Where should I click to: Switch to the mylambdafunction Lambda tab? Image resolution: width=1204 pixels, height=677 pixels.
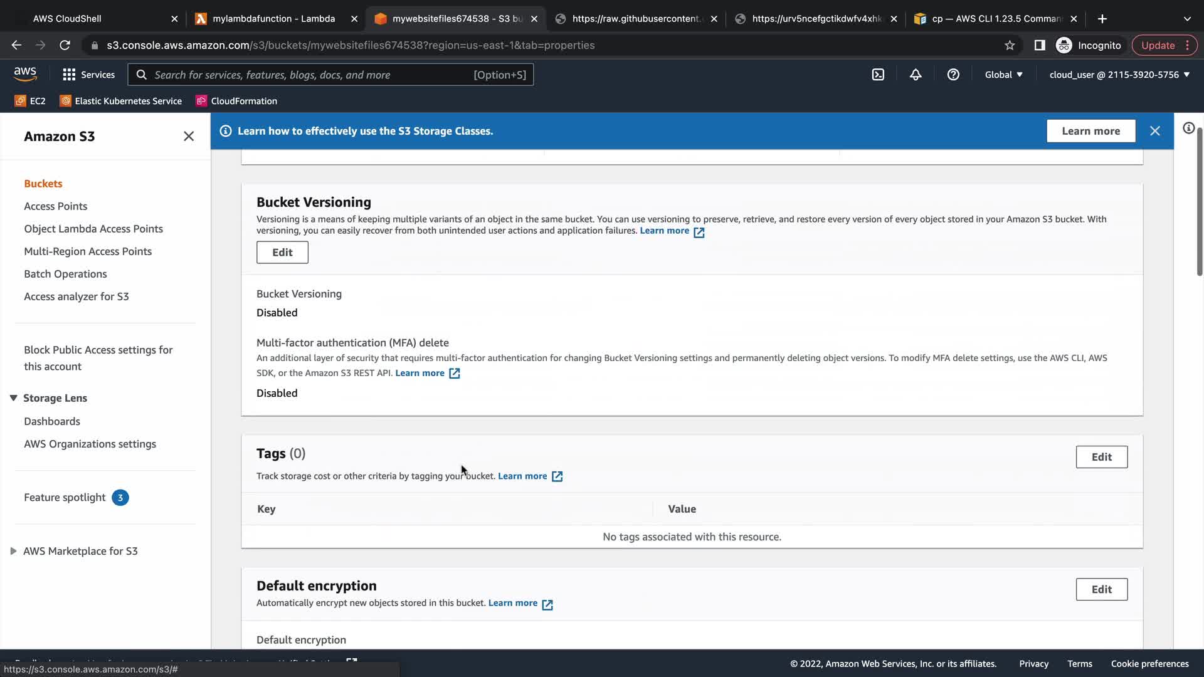pos(273,19)
